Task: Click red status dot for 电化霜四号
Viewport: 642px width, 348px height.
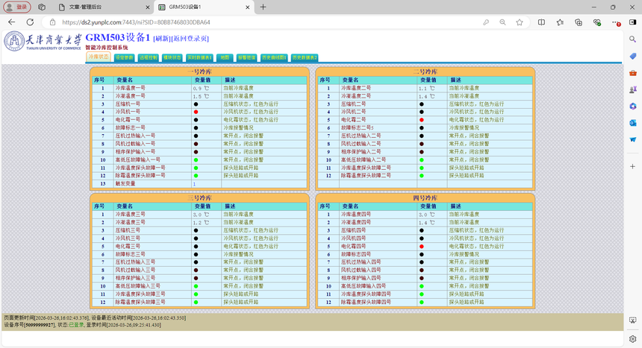Action: coord(422,247)
